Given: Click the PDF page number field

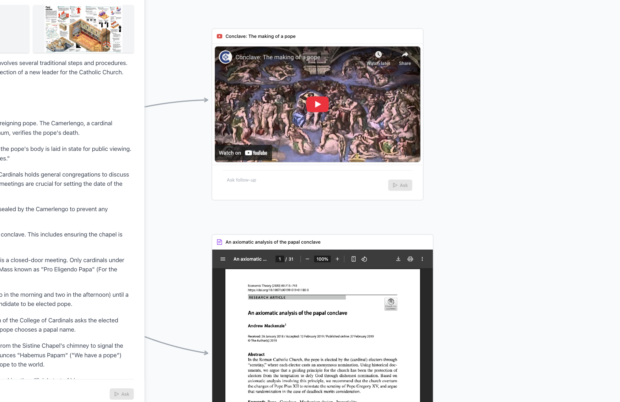Looking at the screenshot, I should coord(280,259).
